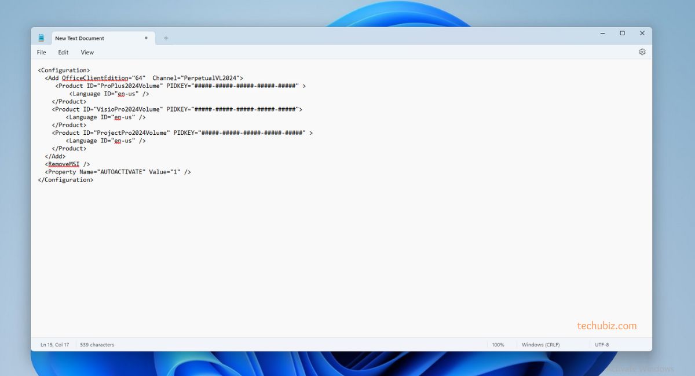
Task: Click the UTF-8 encoding indicator
Action: tap(602, 345)
